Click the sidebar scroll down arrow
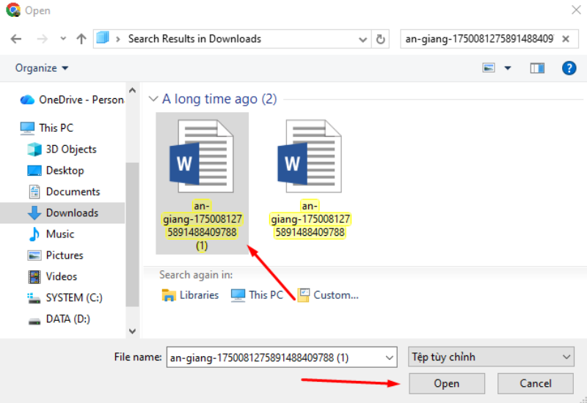 132,331
